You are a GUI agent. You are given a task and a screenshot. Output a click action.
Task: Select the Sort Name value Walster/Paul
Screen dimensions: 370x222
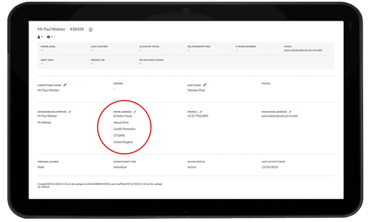(x=196, y=91)
